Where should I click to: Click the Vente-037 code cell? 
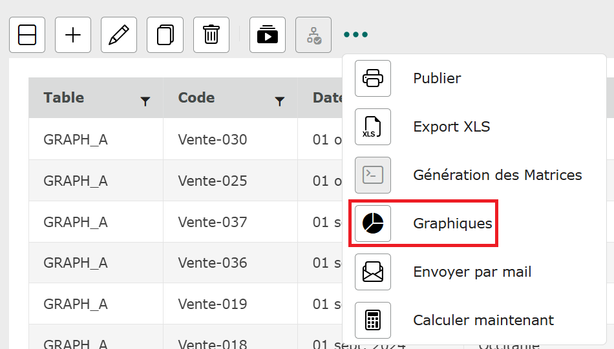(213, 222)
